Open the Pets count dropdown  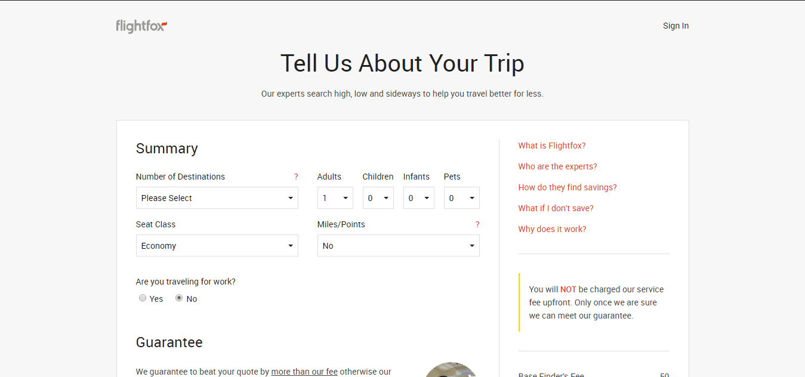coord(462,198)
